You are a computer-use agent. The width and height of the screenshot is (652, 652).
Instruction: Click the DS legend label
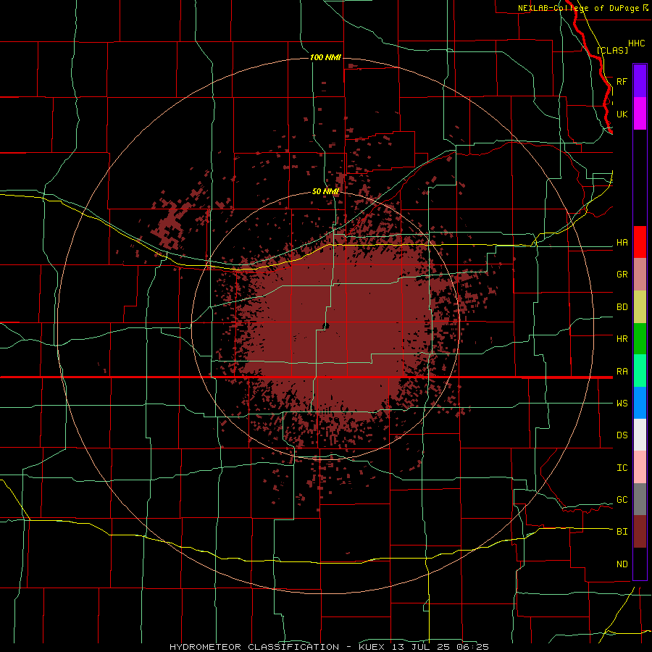coord(622,435)
